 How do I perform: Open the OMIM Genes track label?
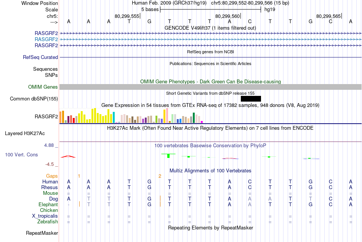[x=43, y=87]
